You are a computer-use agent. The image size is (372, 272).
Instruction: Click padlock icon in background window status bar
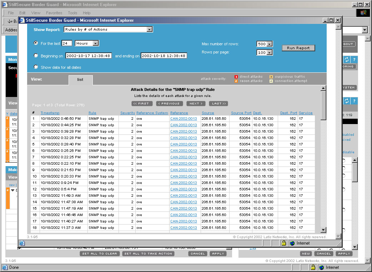[x=313, y=267]
